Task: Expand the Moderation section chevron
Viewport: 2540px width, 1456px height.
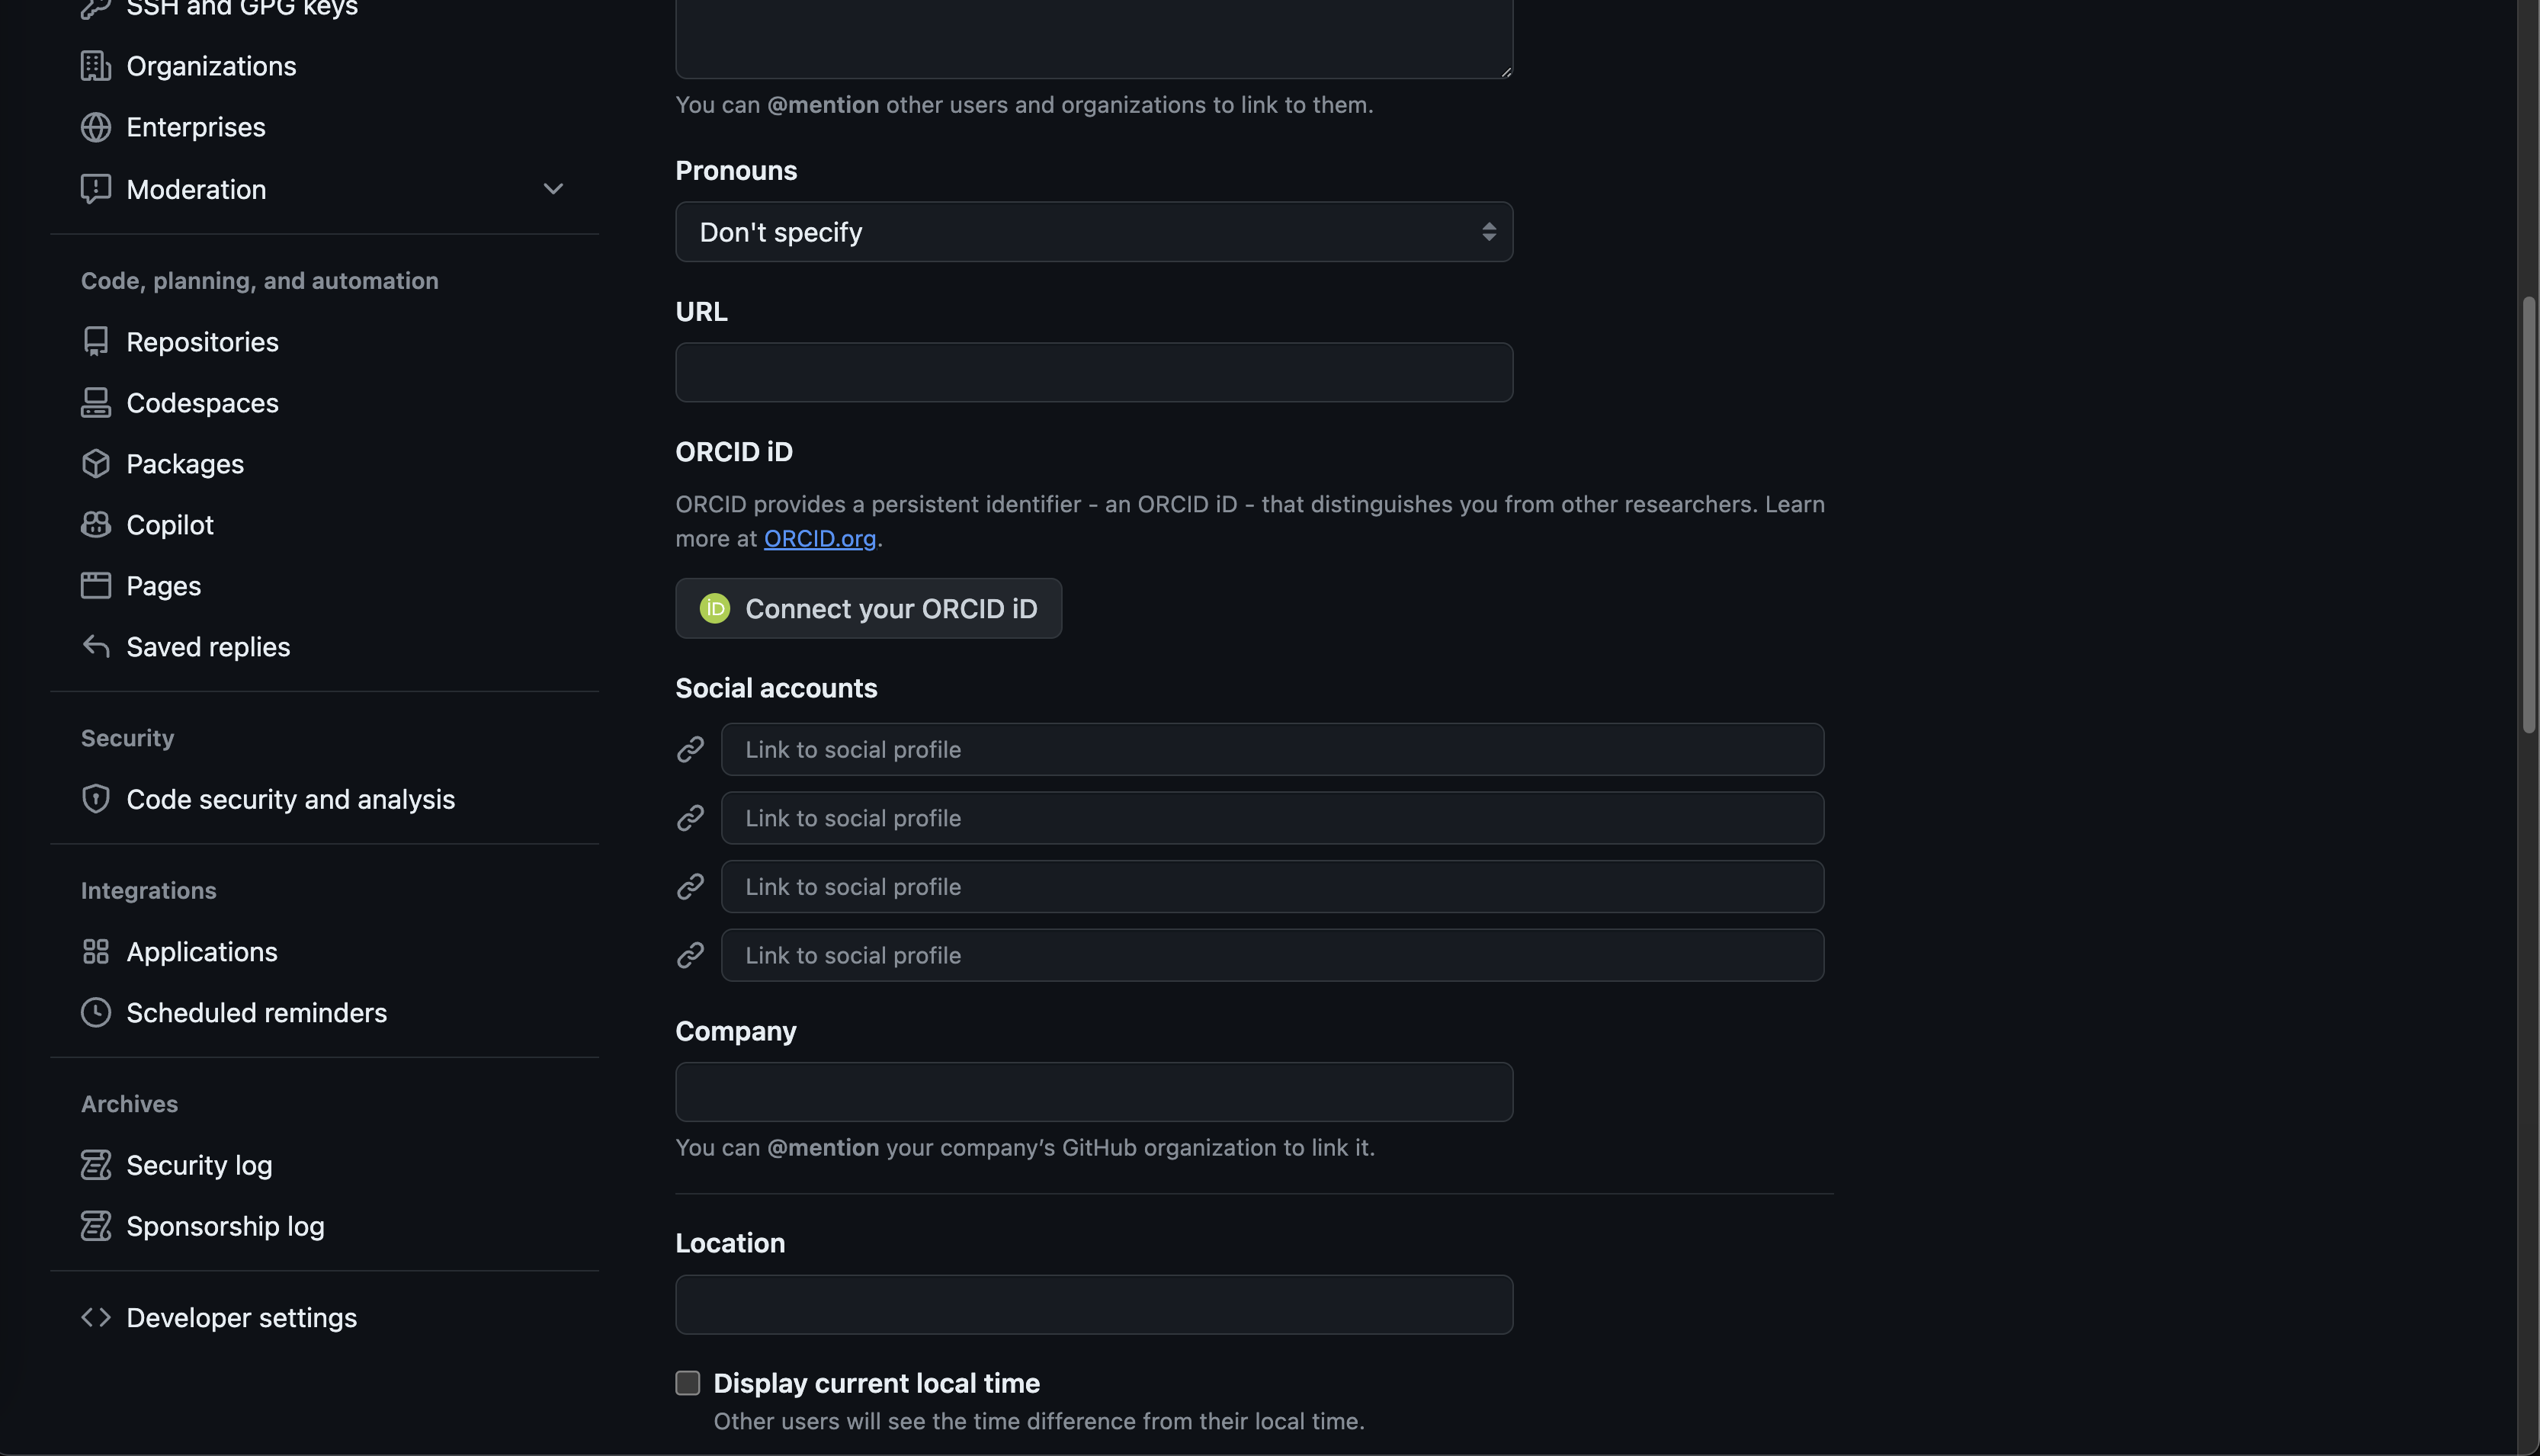Action: (553, 189)
